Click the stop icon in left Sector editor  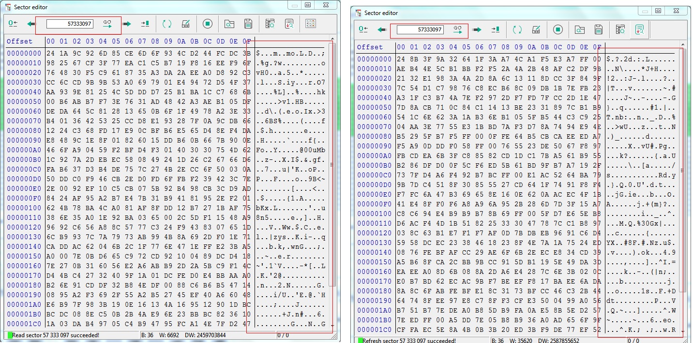tap(208, 24)
